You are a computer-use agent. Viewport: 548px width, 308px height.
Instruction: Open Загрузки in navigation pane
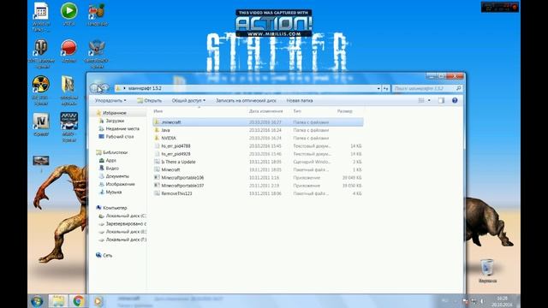point(115,121)
